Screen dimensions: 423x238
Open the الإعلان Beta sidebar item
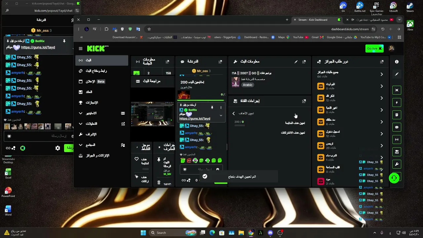[102, 81]
